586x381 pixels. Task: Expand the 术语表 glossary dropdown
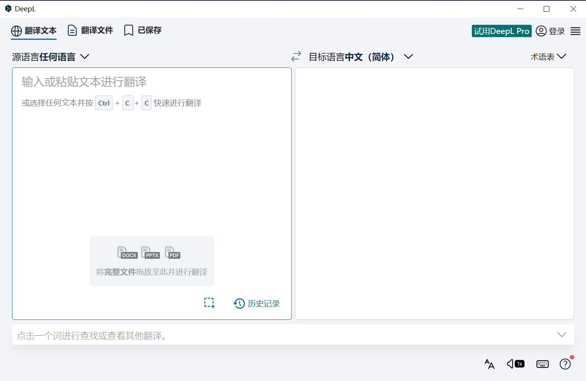(548, 56)
